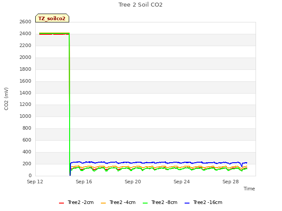Click the TZ_soilco2 label box

pyautogui.click(x=52, y=18)
